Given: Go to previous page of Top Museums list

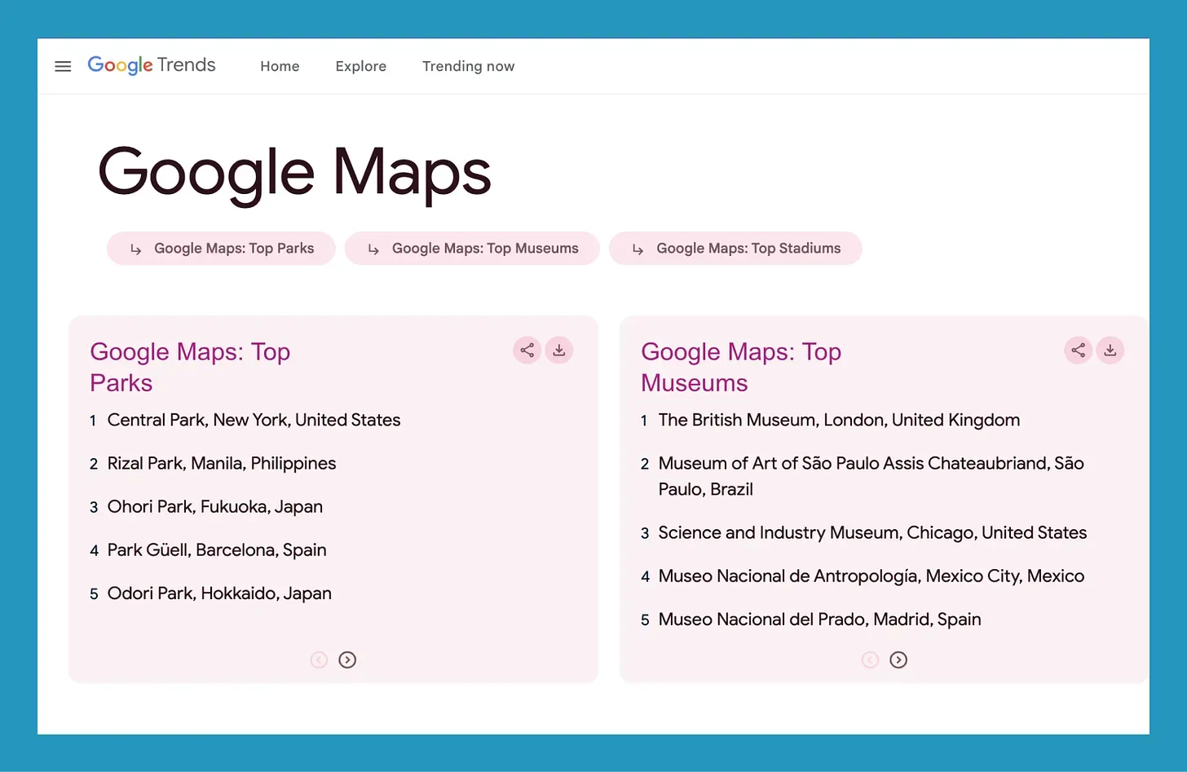Looking at the screenshot, I should click(x=870, y=660).
